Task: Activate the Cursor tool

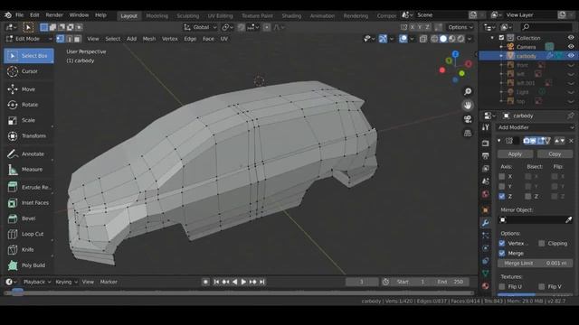Action: click(29, 71)
